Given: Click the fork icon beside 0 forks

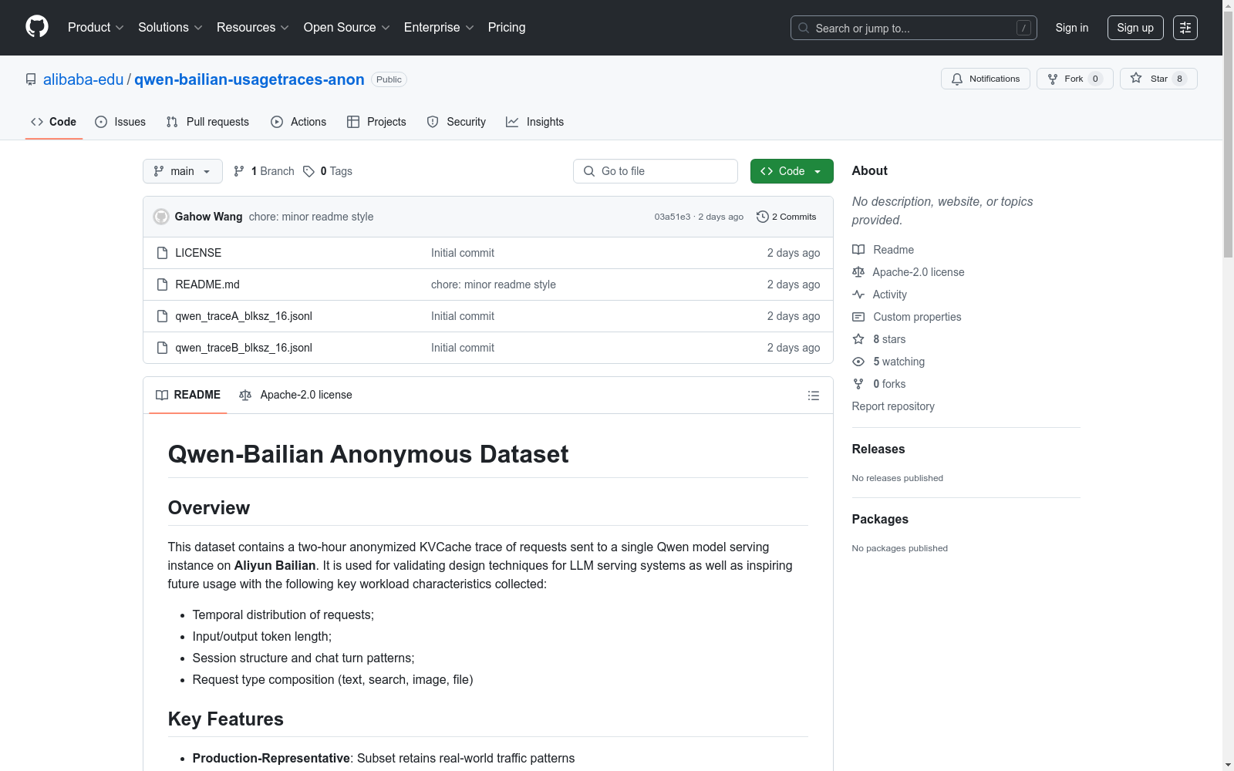Looking at the screenshot, I should click(858, 384).
